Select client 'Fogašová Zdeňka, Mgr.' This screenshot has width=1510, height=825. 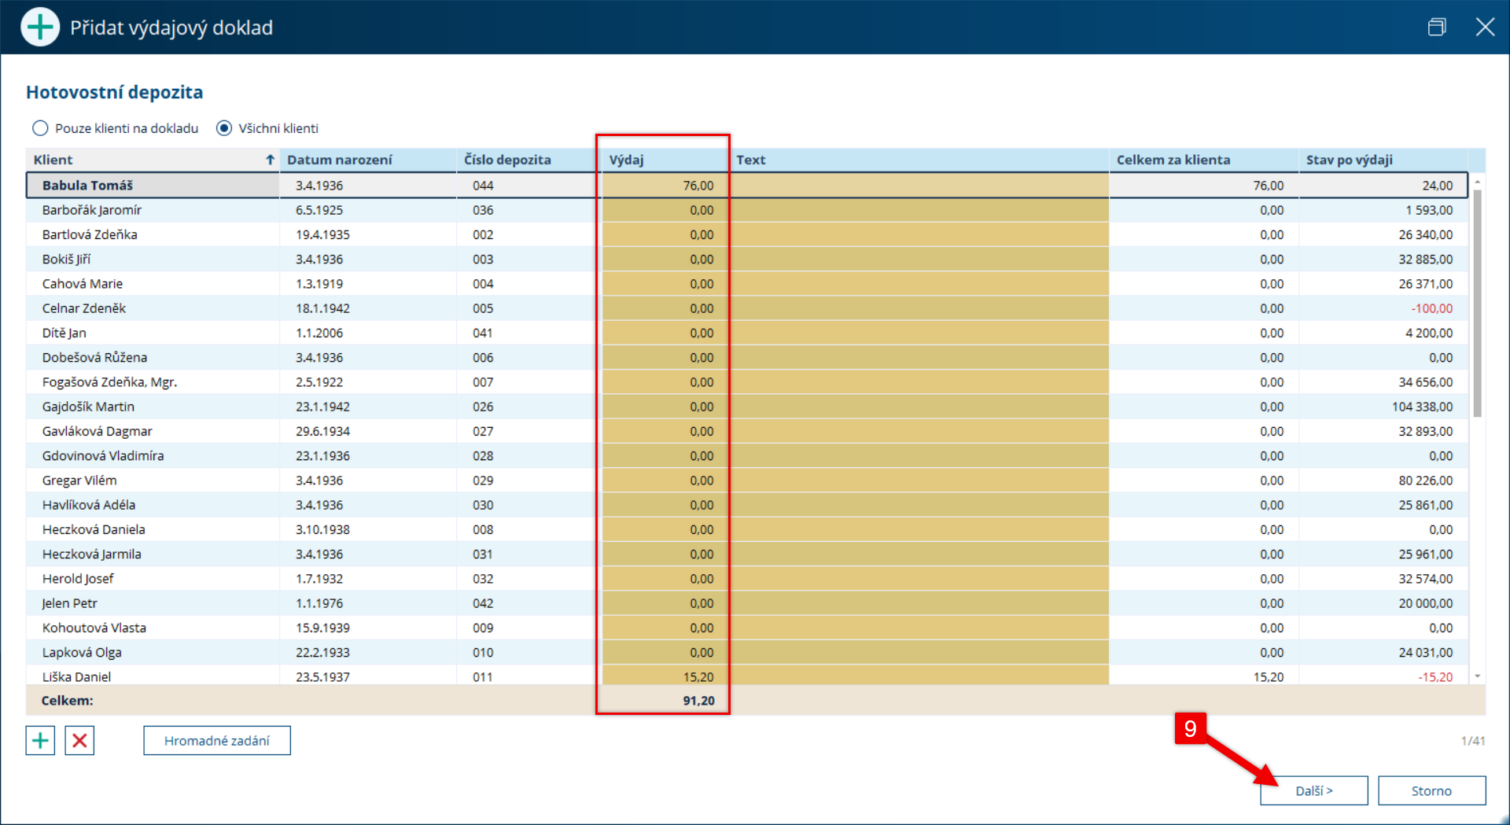pyautogui.click(x=109, y=382)
